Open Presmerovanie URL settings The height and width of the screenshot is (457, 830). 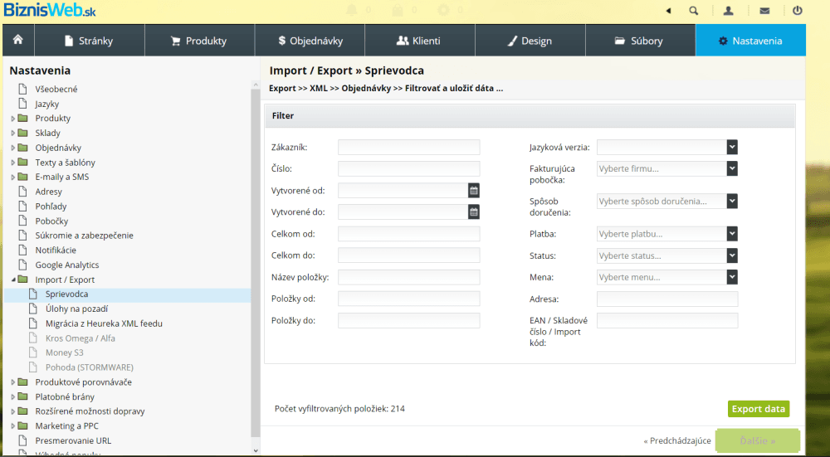[x=73, y=440]
